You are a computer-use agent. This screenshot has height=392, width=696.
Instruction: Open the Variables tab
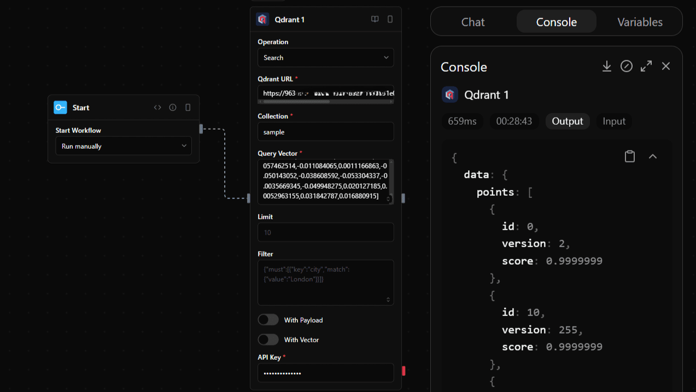[x=639, y=22]
